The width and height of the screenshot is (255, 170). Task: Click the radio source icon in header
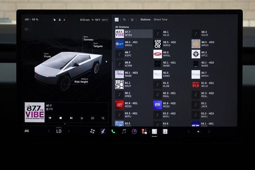click(117, 20)
